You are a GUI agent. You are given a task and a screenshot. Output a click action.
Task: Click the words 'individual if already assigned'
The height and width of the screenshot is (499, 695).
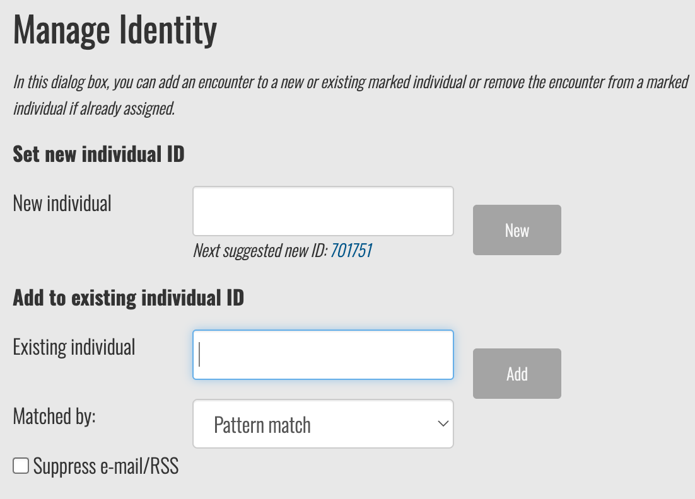pyautogui.click(x=93, y=108)
